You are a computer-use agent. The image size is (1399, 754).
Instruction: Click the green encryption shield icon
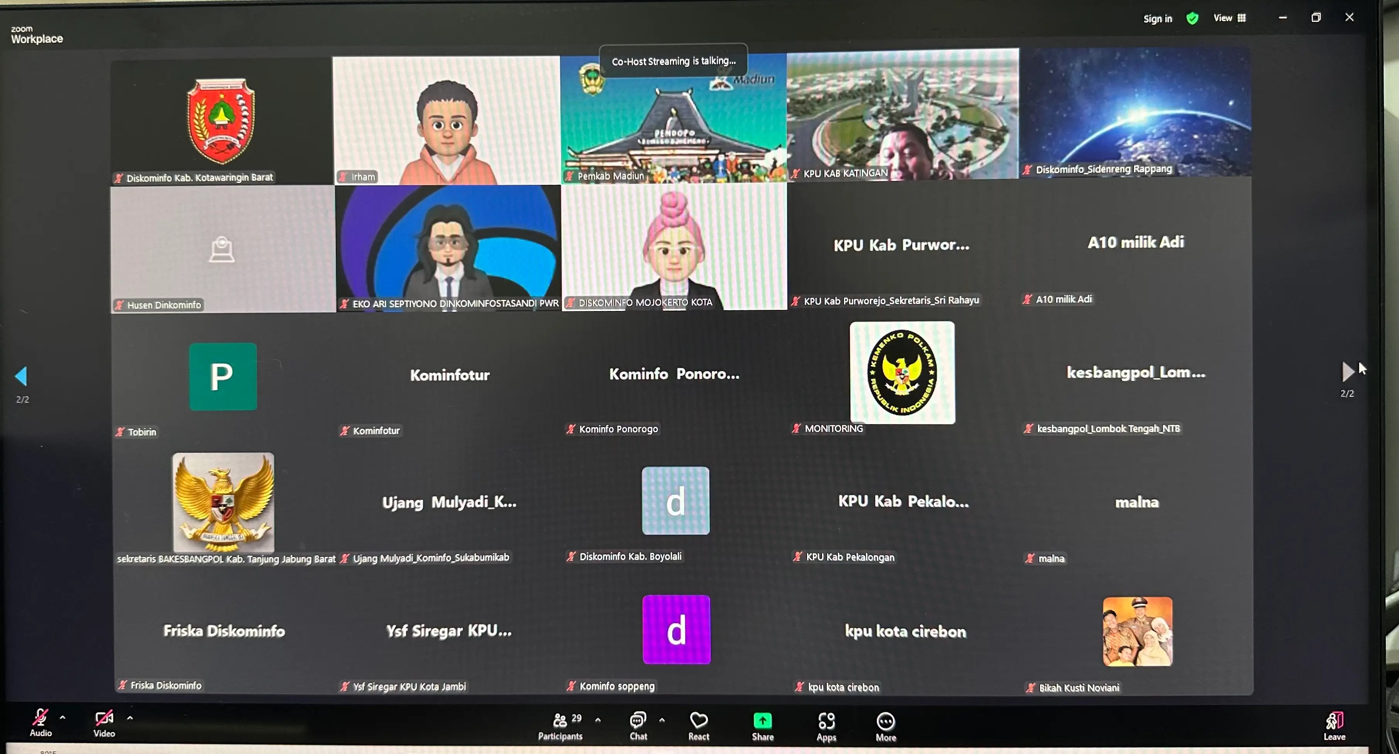1192,19
